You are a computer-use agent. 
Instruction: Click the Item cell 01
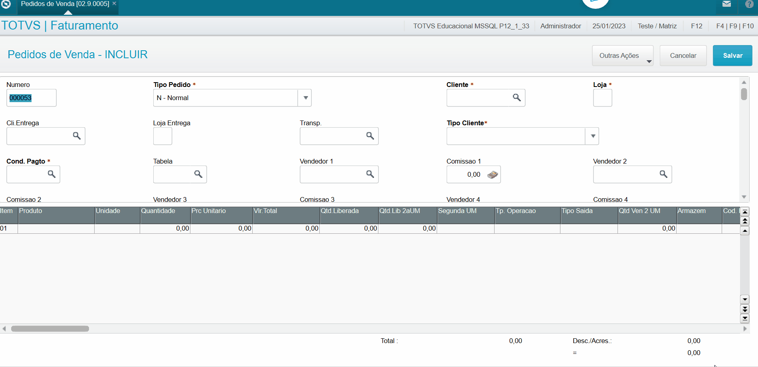[x=8, y=229]
